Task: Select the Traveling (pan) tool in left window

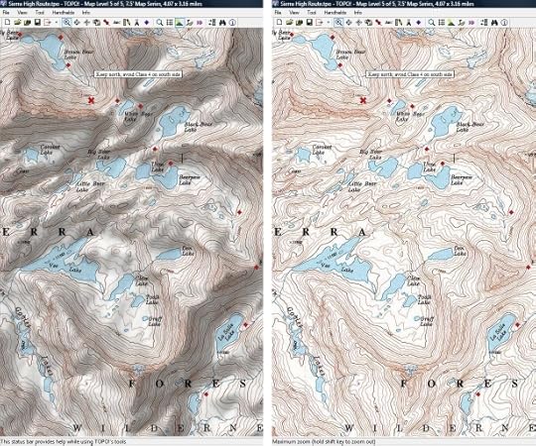Action: (x=76, y=23)
